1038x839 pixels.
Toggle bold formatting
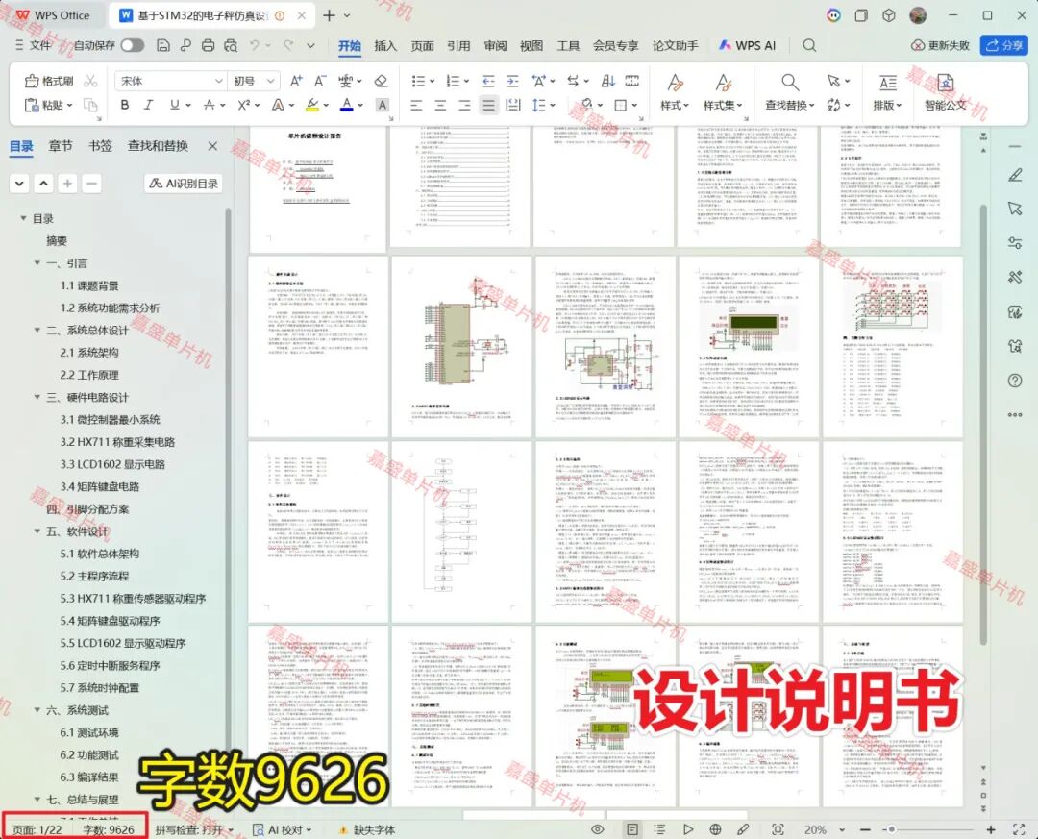coord(124,105)
